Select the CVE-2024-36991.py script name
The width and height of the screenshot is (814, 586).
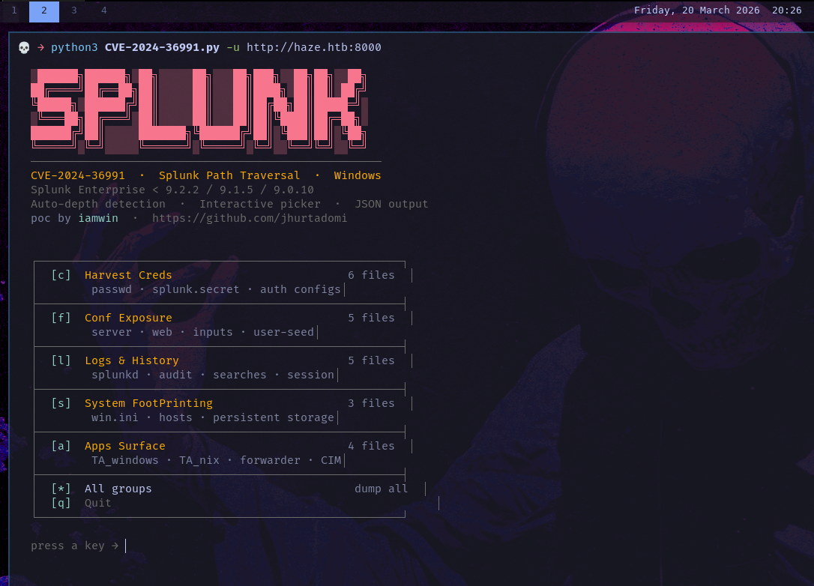(162, 47)
